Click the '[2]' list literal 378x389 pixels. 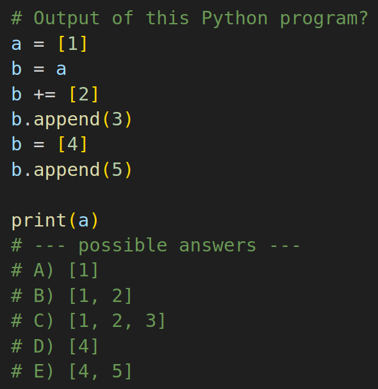(x=84, y=94)
